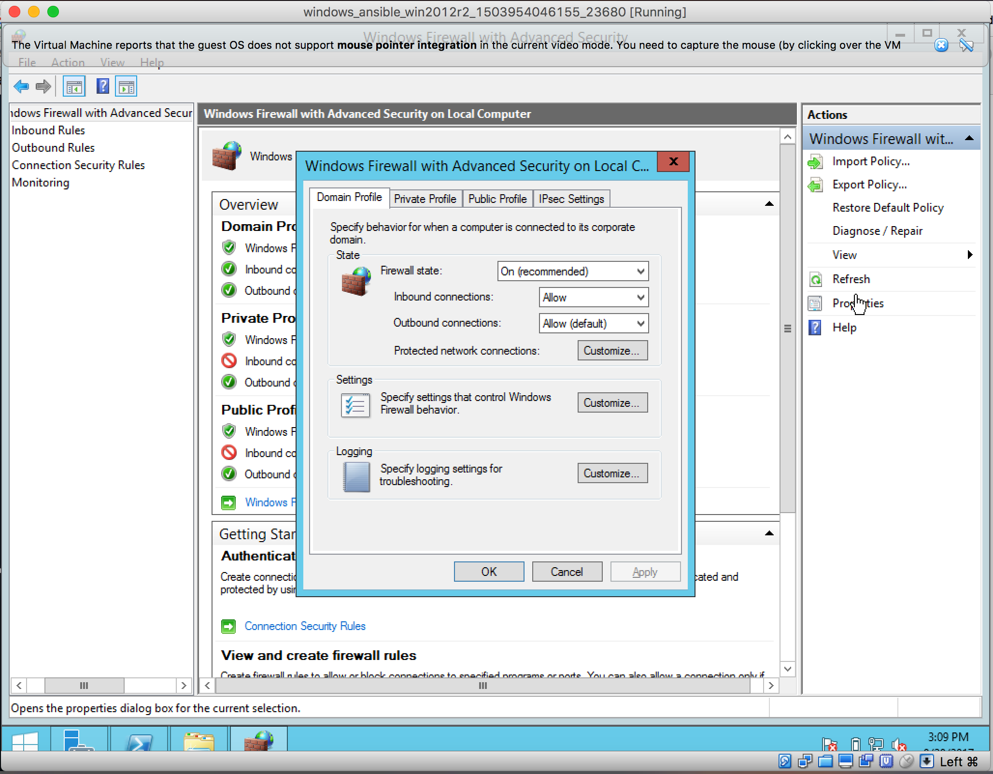The width and height of the screenshot is (993, 774).
Task: Select Inbound Rules in the tree
Action: (48, 130)
